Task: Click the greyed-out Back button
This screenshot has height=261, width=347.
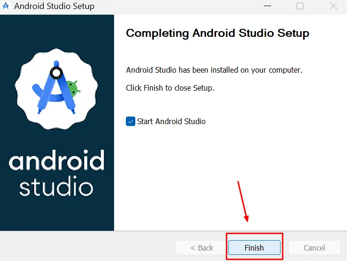Action: (x=202, y=248)
